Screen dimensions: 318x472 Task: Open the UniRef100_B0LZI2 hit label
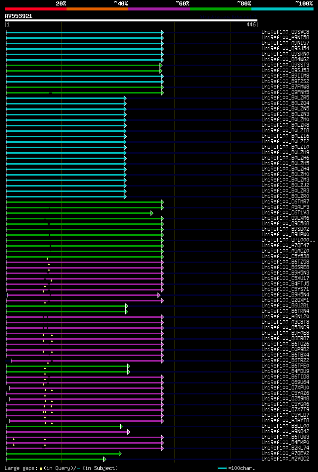(286, 141)
